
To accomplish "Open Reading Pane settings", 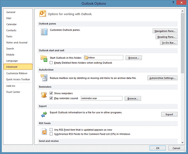I will pos(166,37).
